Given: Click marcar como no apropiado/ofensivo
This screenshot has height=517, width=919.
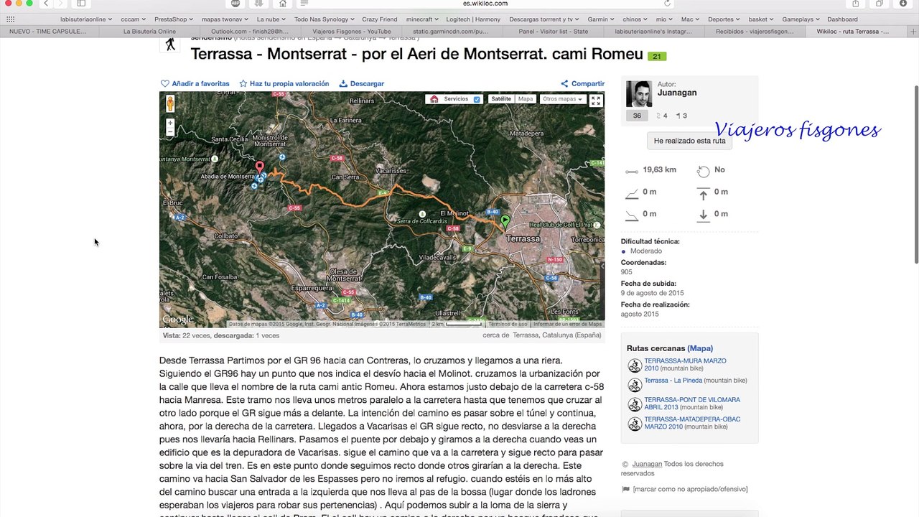Looking at the screenshot, I should (x=690, y=489).
